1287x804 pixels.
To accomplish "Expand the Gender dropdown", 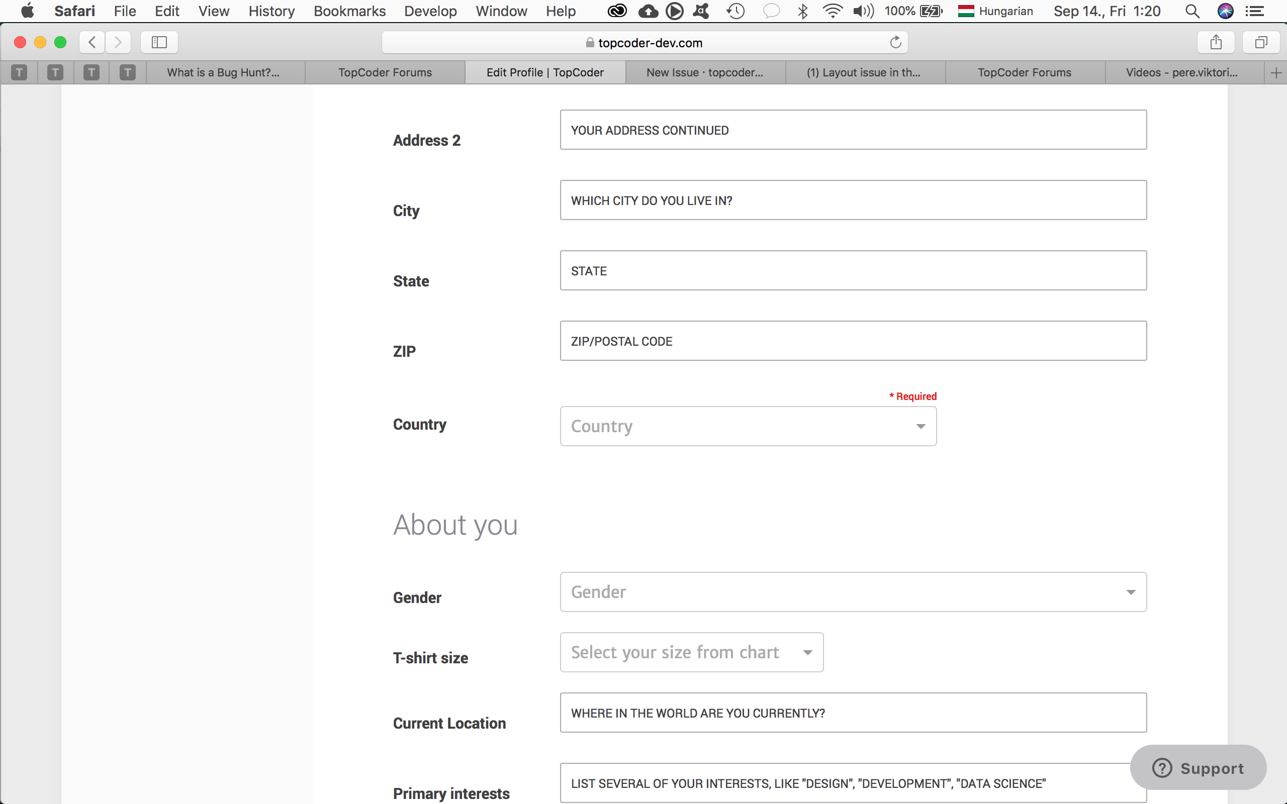I will click(x=853, y=592).
